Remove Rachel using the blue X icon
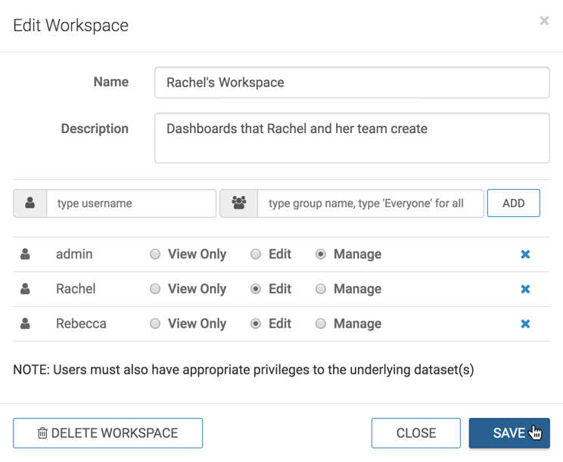The width and height of the screenshot is (563, 462). (x=525, y=290)
